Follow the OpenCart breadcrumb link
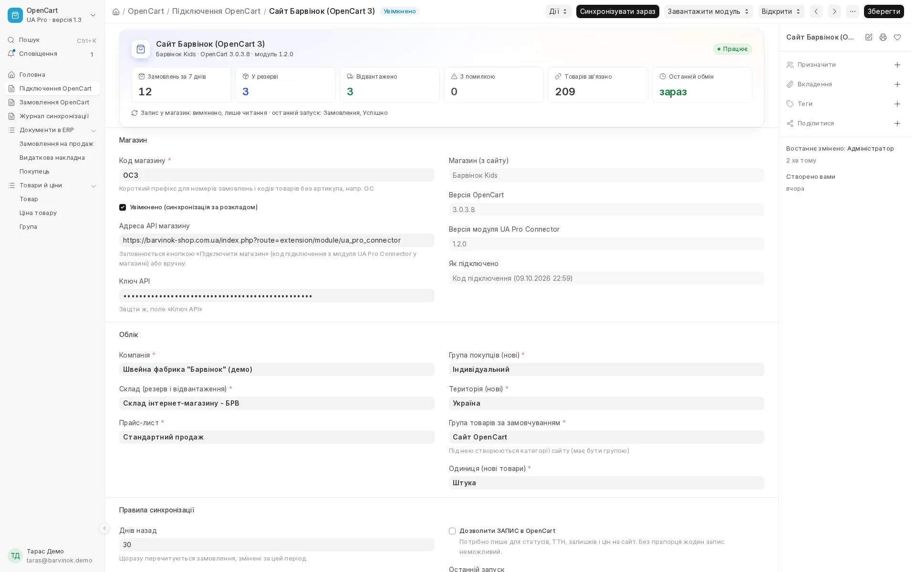 (146, 11)
